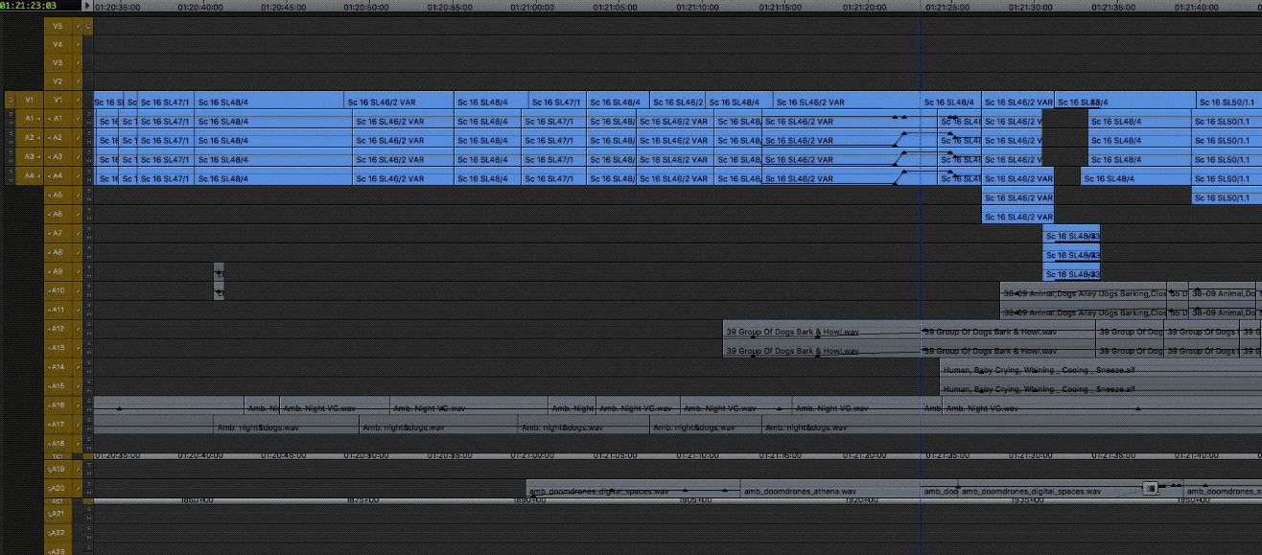Click the arrow beside the timecode display
The height and width of the screenshot is (555, 1262).
(88, 6)
